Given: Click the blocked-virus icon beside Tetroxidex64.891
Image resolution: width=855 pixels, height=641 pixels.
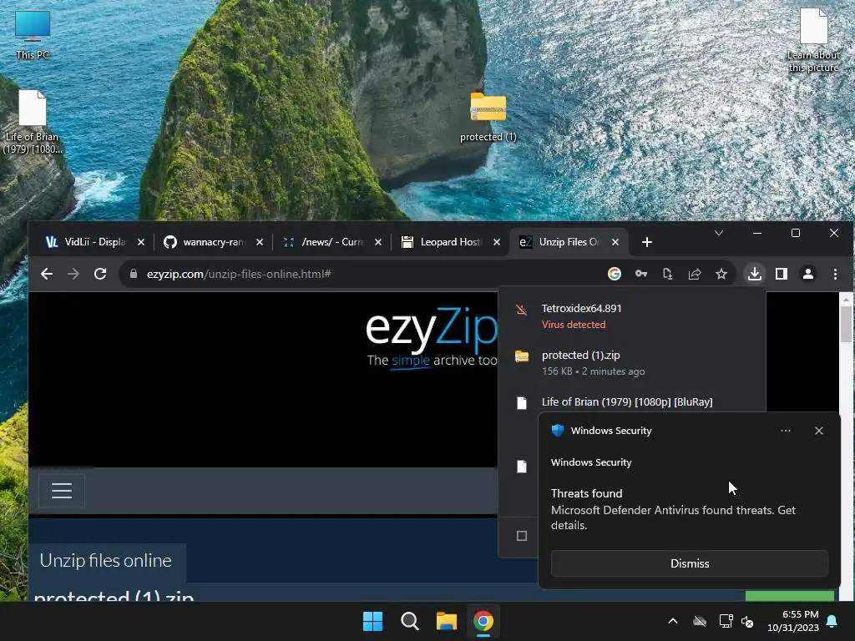Looking at the screenshot, I should [521, 310].
